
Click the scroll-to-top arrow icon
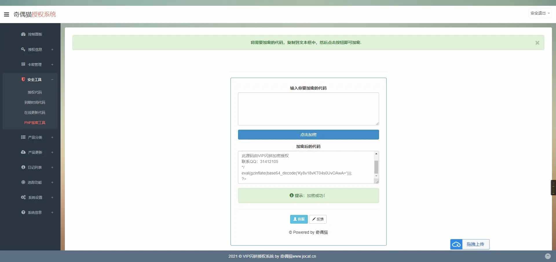coord(548,256)
